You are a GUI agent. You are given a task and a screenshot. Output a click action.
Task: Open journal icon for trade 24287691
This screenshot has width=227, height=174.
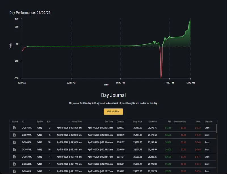(14, 128)
